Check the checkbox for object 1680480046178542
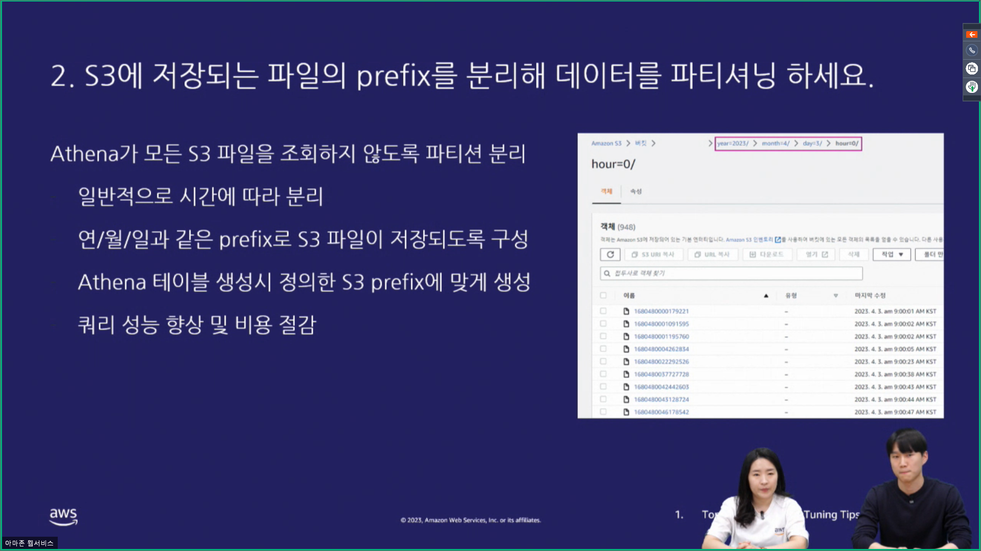The image size is (981, 551). click(603, 412)
